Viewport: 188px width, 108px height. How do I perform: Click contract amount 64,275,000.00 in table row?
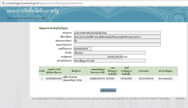(146, 78)
